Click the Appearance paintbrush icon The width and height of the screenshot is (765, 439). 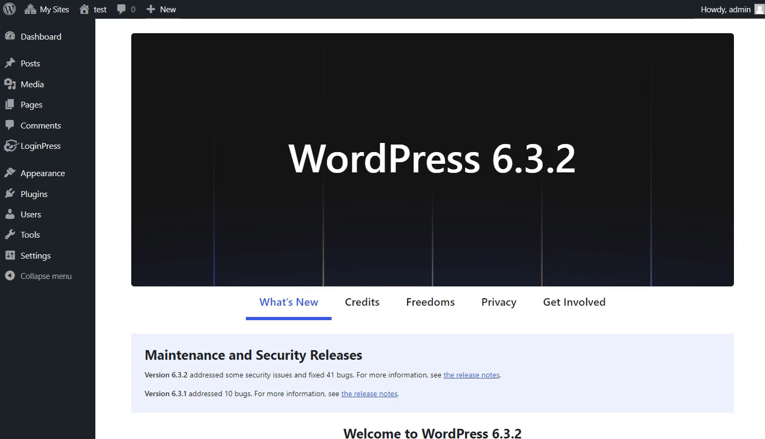[10, 173]
